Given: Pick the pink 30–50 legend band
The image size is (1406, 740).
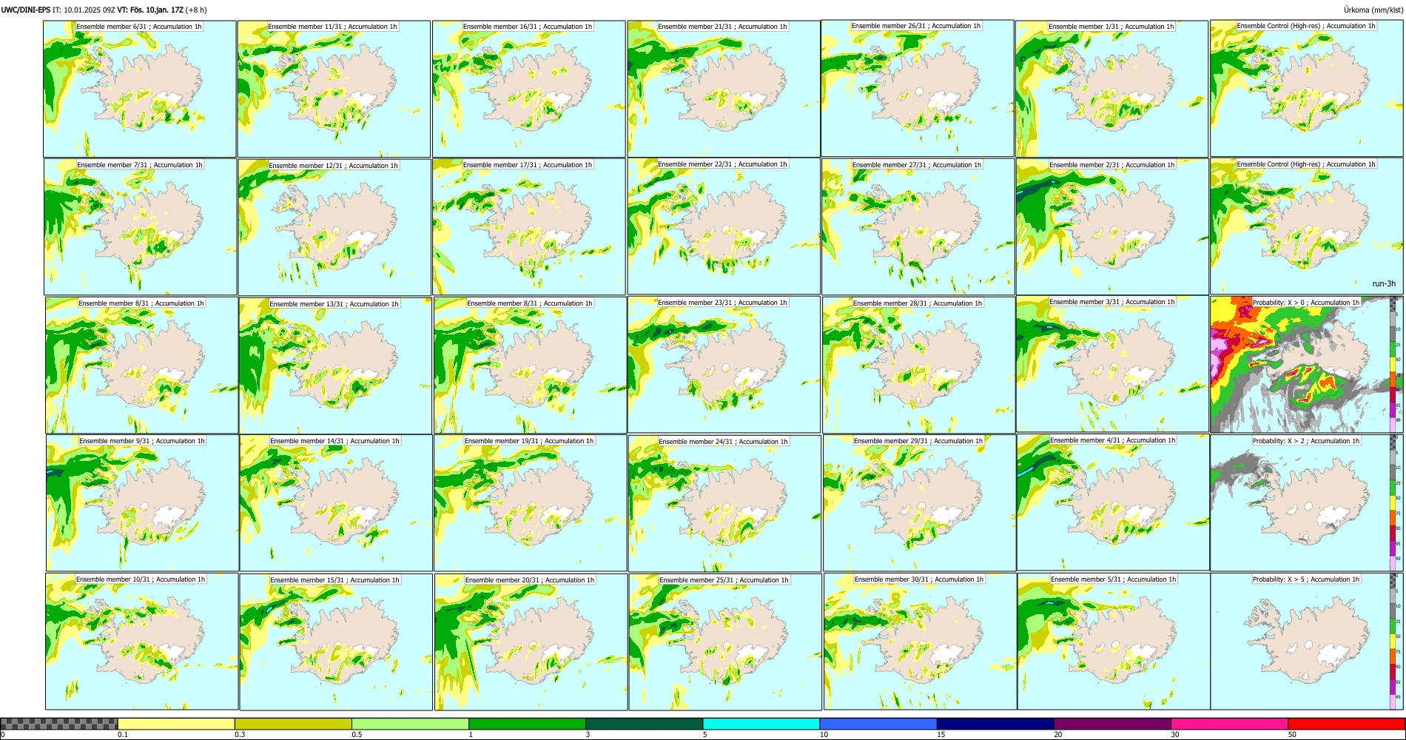Looking at the screenshot, I should pyautogui.click(x=1229, y=724).
